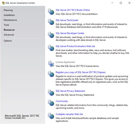Click the Community description about blogs and related sites
The width and height of the screenshot is (134, 124).
coord(92,106)
